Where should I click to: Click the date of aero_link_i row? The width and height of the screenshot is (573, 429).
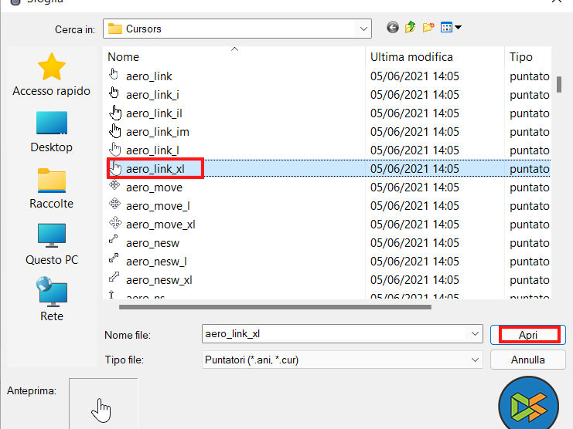tap(414, 95)
